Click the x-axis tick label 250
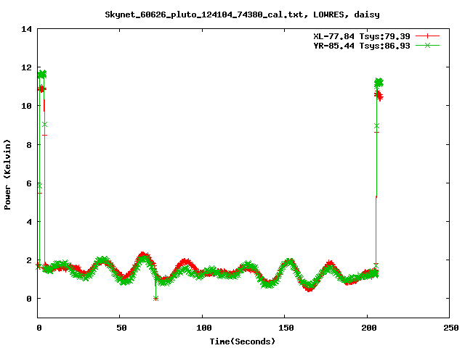Image resolution: width=465 pixels, height=348 pixels. (x=451, y=328)
